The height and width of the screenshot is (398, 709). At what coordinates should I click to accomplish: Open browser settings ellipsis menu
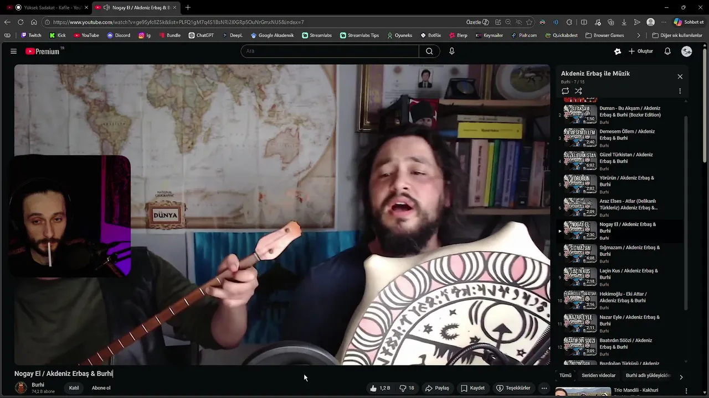[662, 22]
